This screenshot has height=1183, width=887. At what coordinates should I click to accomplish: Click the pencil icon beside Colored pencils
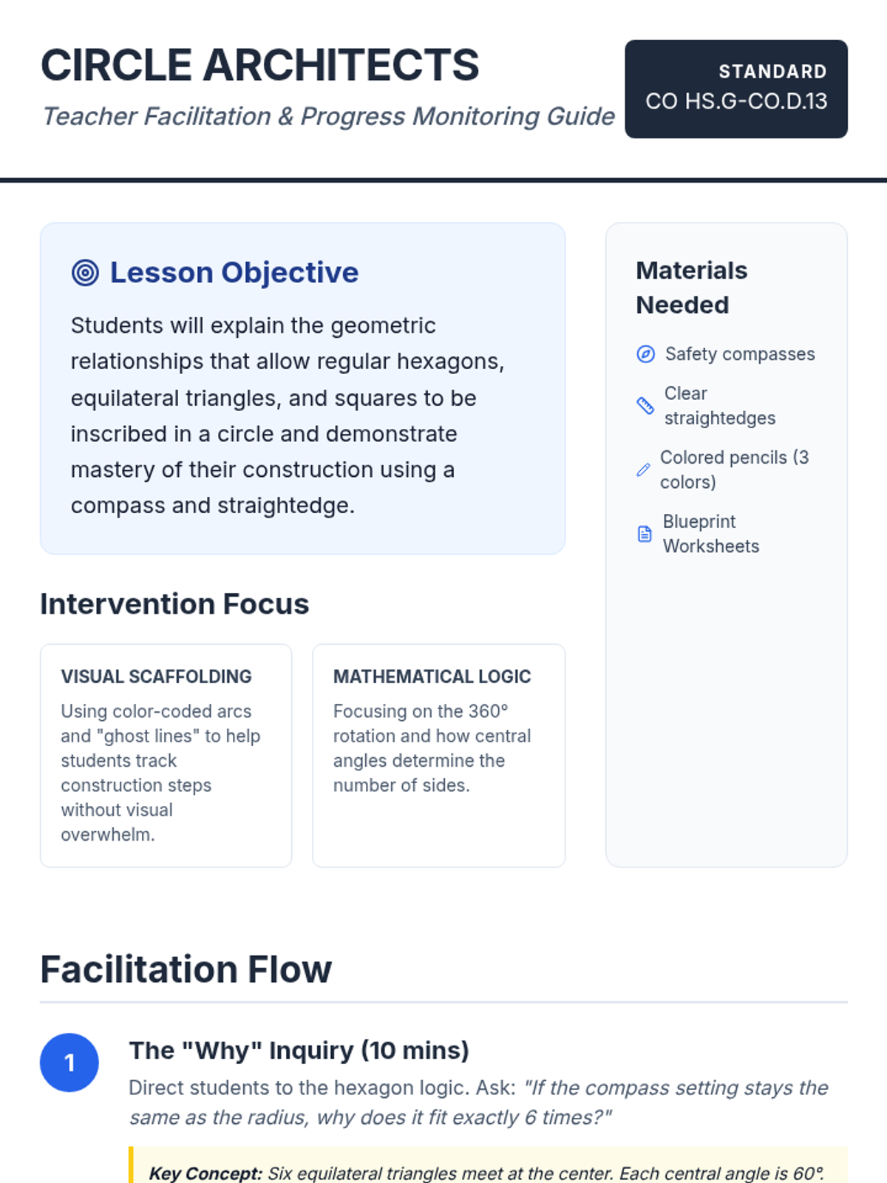coord(643,470)
